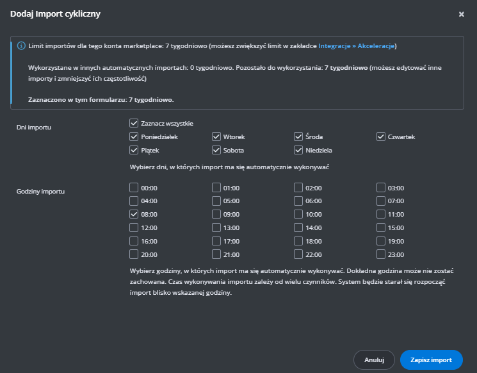Tick the 17:00 hour checkbox
This screenshot has width=477, height=373.
[x=216, y=241]
